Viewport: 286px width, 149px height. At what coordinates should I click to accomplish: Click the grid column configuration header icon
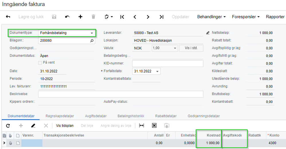tap(4, 135)
